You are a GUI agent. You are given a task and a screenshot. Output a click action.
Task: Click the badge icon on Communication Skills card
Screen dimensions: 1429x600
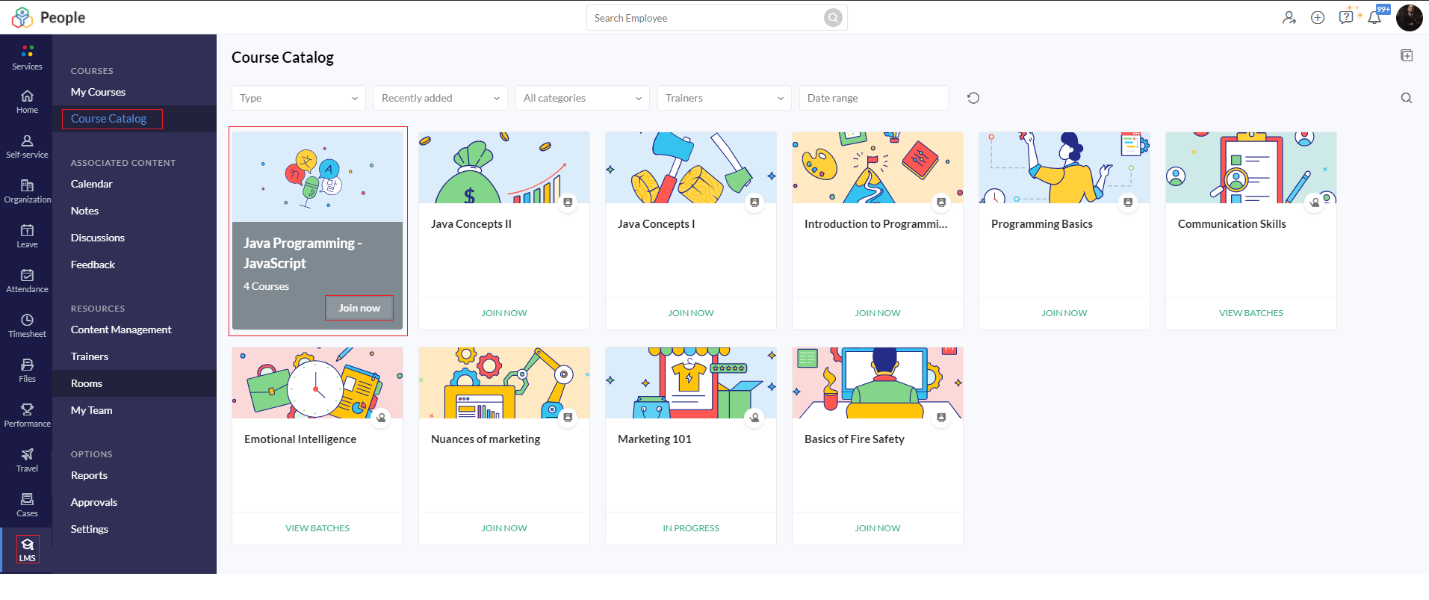1315,202
